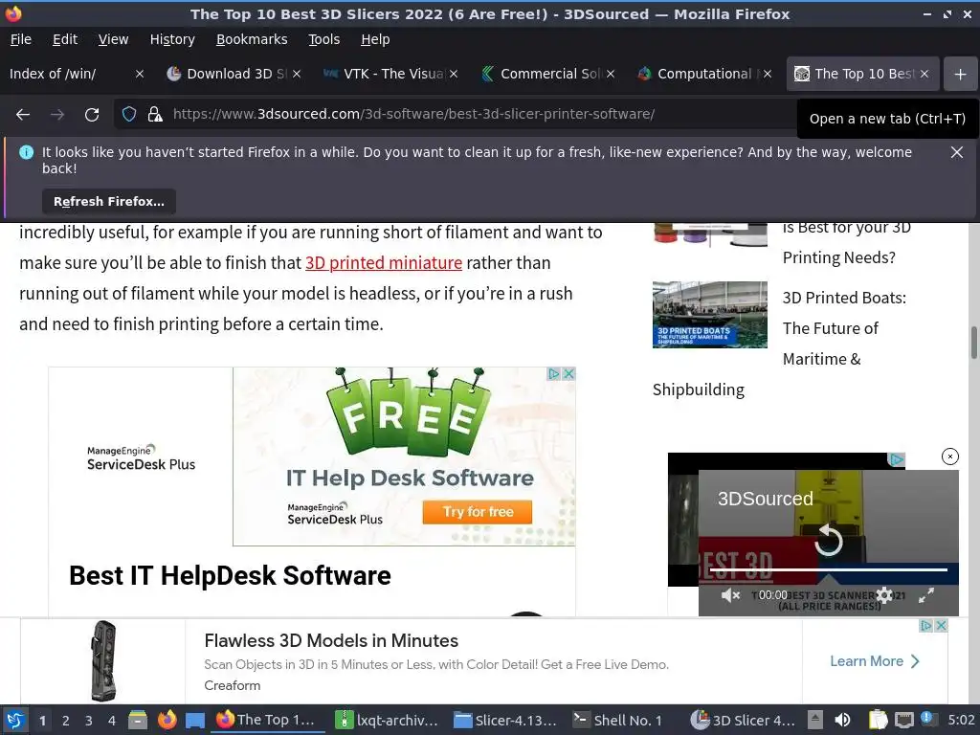Viewport: 980px width, 735px height.
Task: Click 'Learn More' on Creaform ad
Action: coord(874,661)
